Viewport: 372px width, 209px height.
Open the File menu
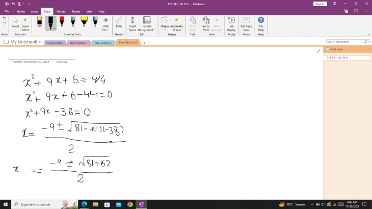tap(7, 11)
